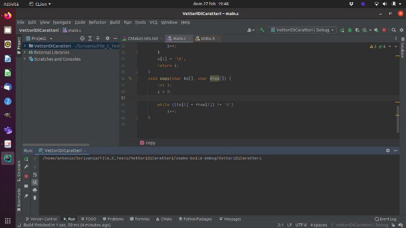Viewport: 406px width, 228px height.
Task: Open the Problems tool window
Action: [x=113, y=219]
